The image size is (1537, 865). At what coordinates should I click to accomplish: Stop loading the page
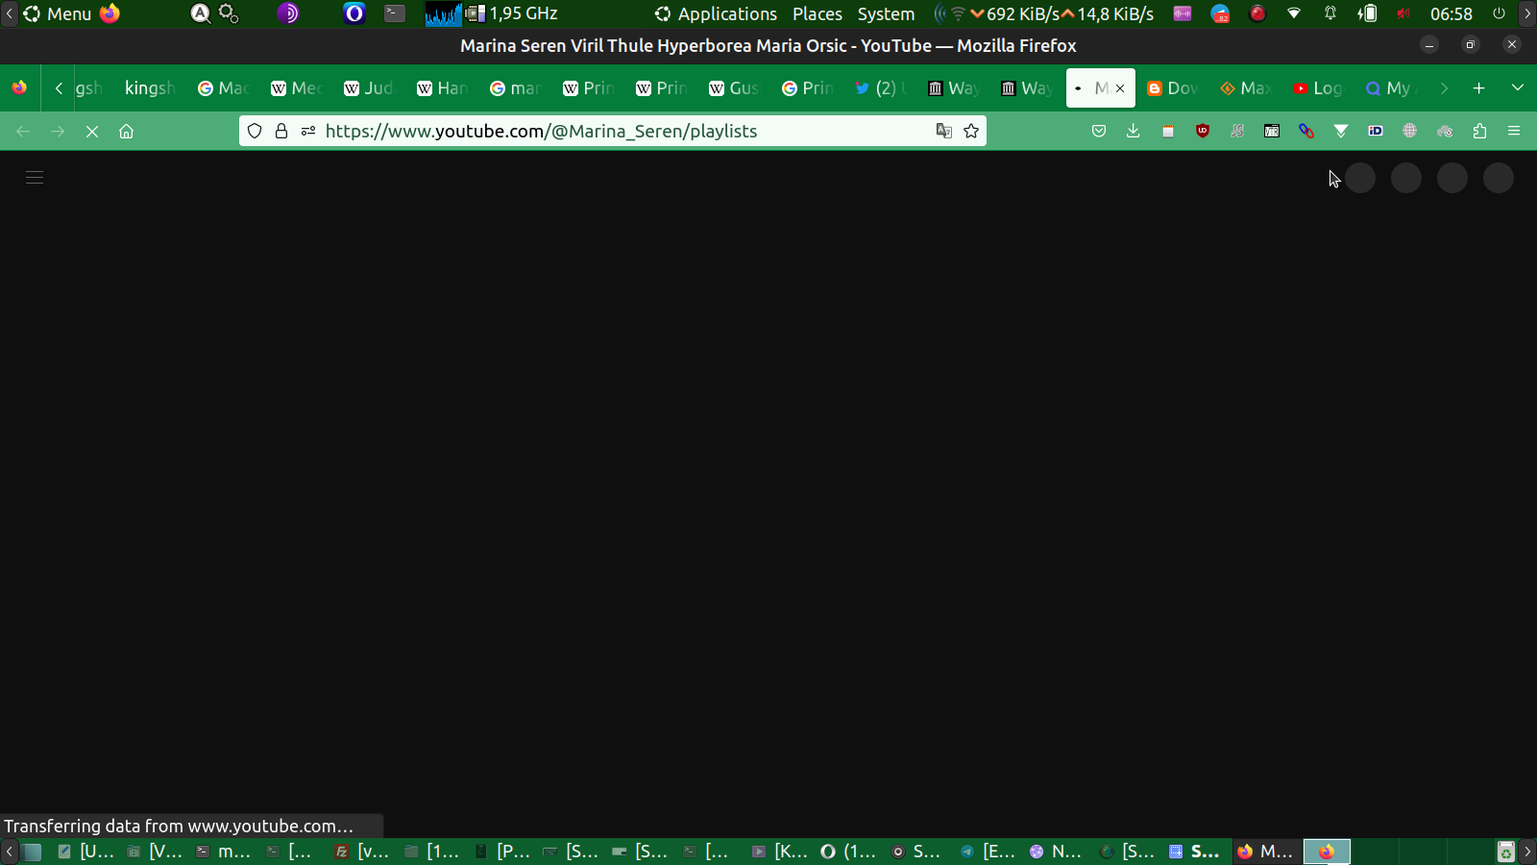tap(92, 131)
